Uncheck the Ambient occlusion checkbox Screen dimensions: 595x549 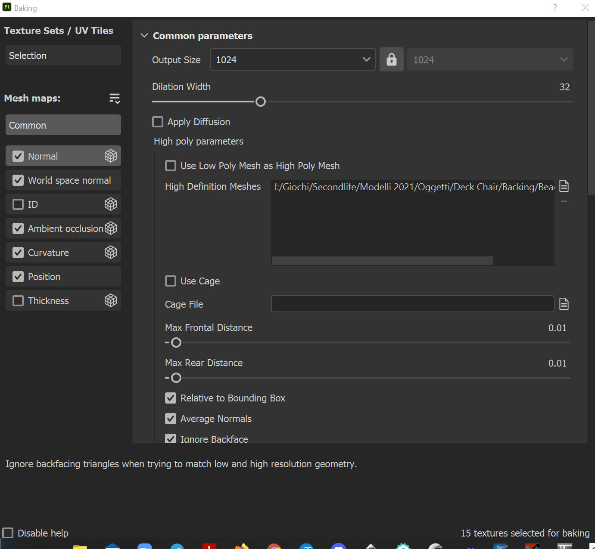[x=18, y=228]
